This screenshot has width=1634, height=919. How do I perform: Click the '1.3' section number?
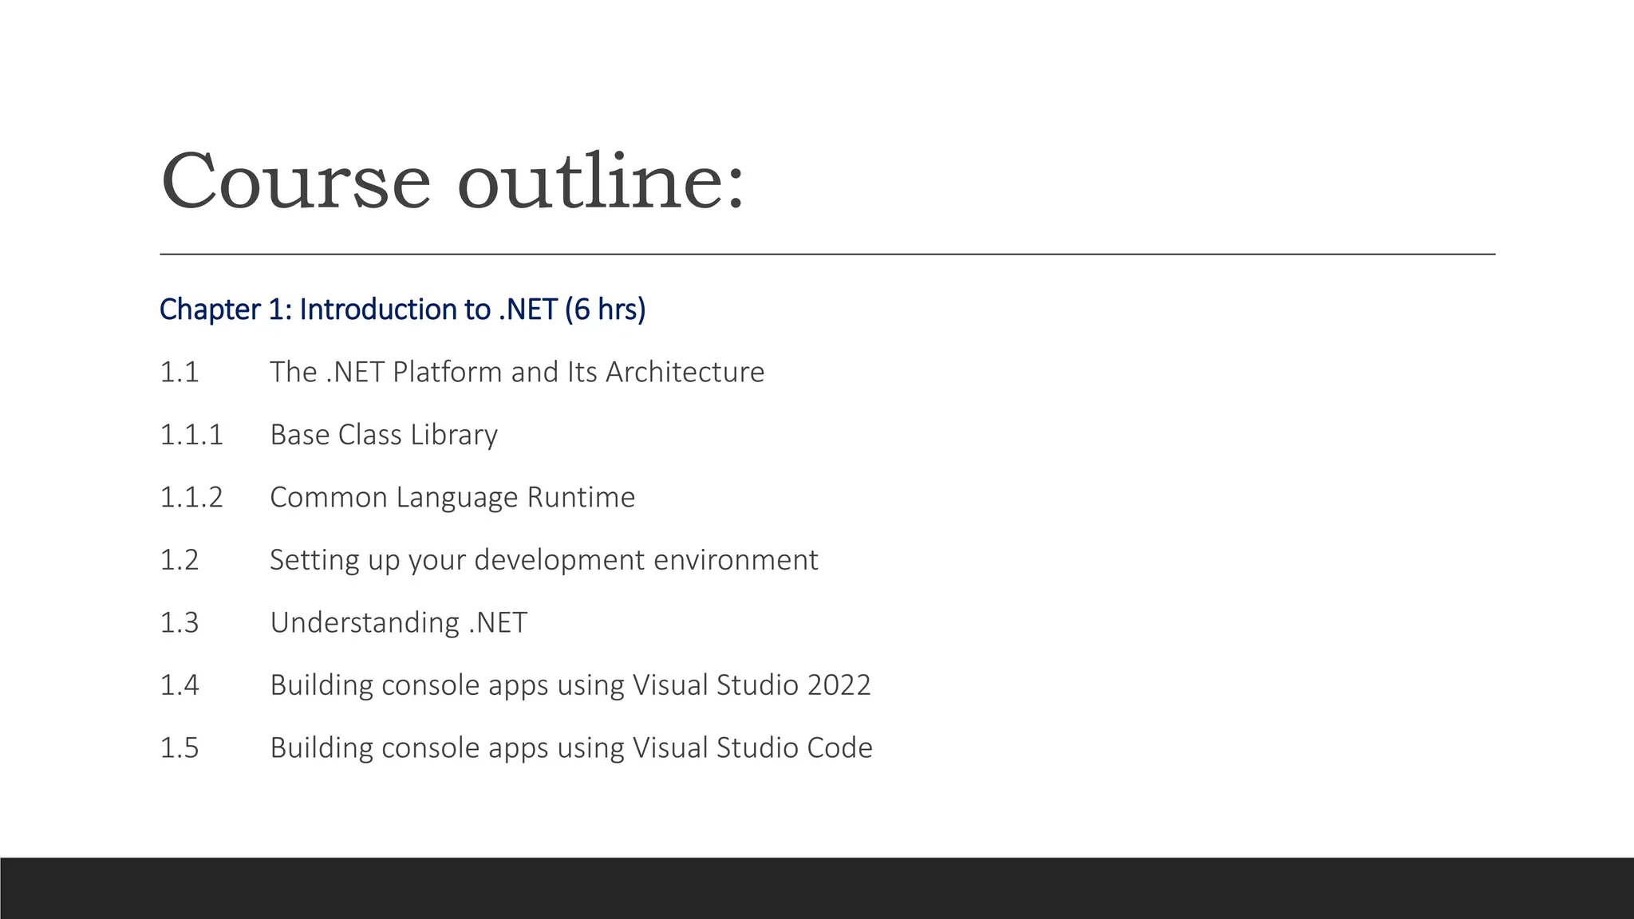pyautogui.click(x=180, y=623)
